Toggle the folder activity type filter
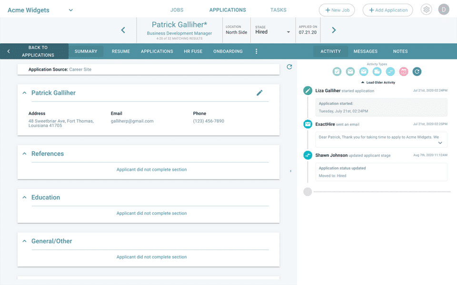The image size is (457, 285). 377,72
